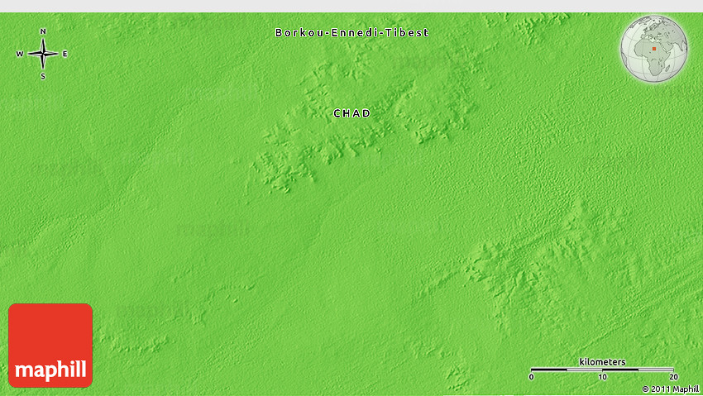Click the Borkou-Ennedi-Tibest region label
Screen dimensions: 703x396
pos(352,33)
